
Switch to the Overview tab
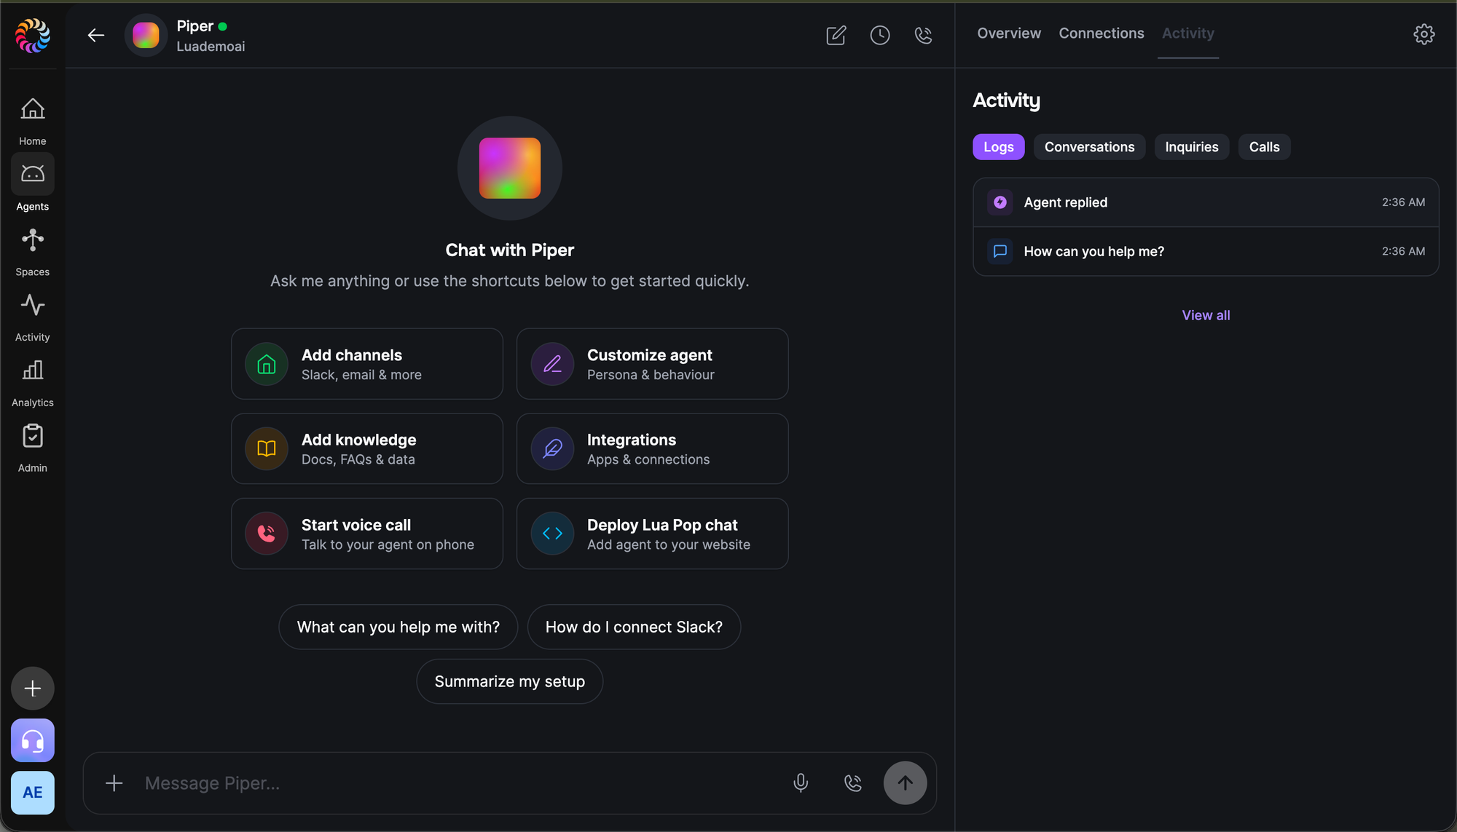click(1009, 33)
